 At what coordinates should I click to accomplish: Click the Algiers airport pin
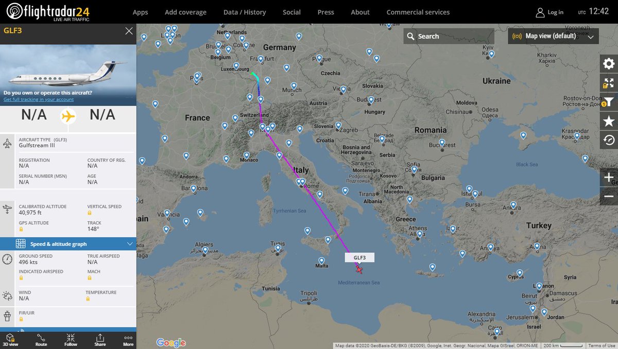204,251
